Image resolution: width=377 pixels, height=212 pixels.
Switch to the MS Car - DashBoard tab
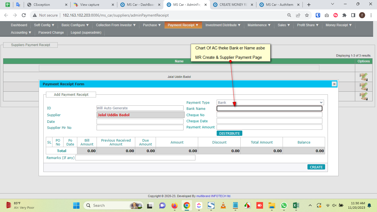(x=140, y=5)
